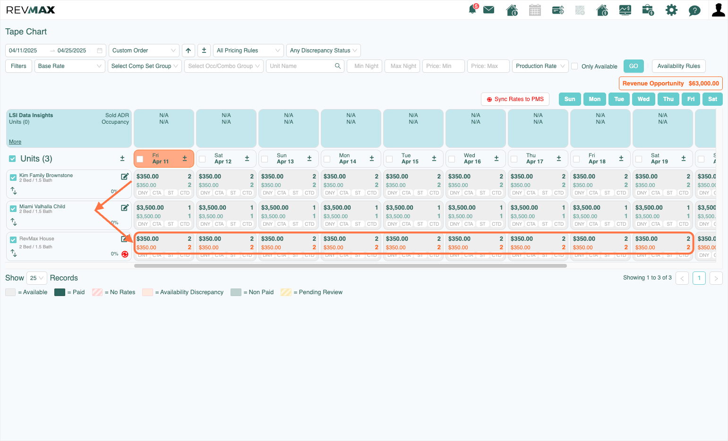Select the Sat day filter
The image size is (728, 441).
(713, 99)
